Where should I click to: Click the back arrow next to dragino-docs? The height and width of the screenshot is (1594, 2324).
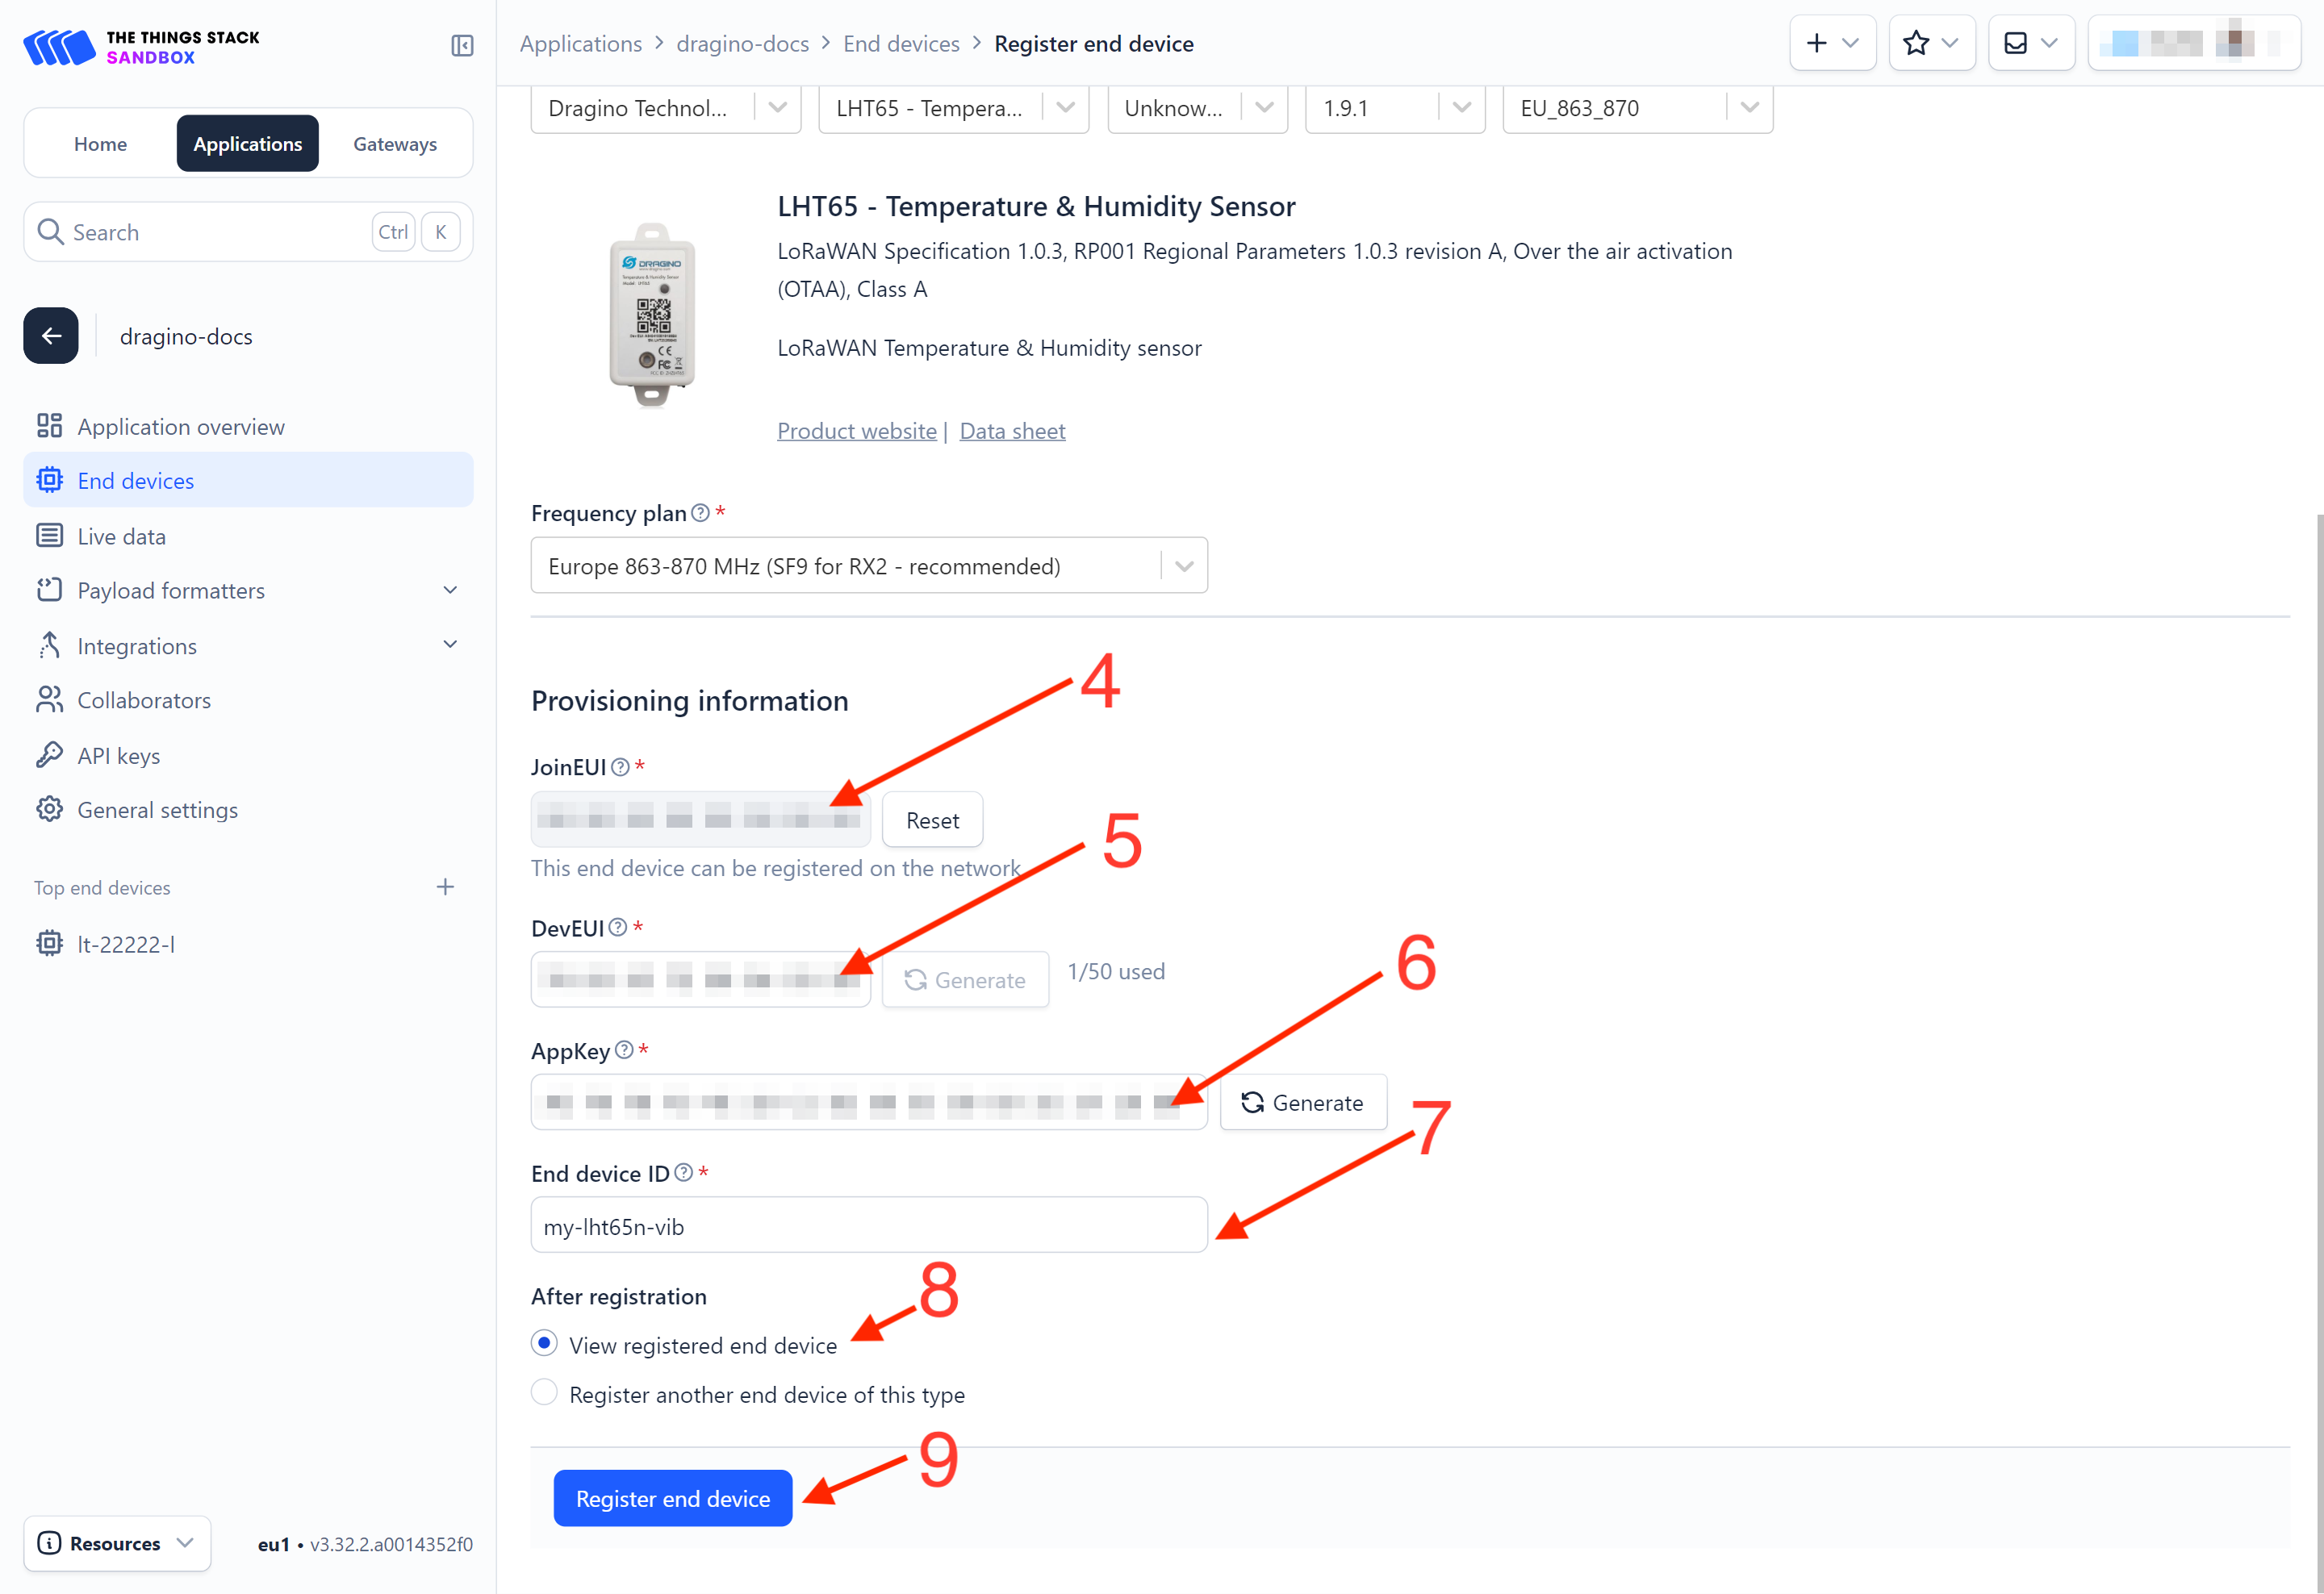click(x=51, y=336)
